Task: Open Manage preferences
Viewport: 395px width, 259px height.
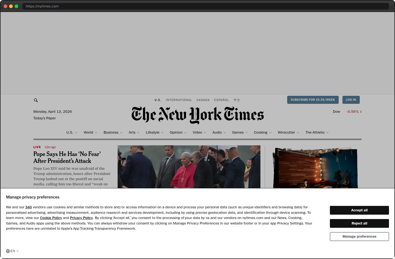Action: tap(359, 236)
